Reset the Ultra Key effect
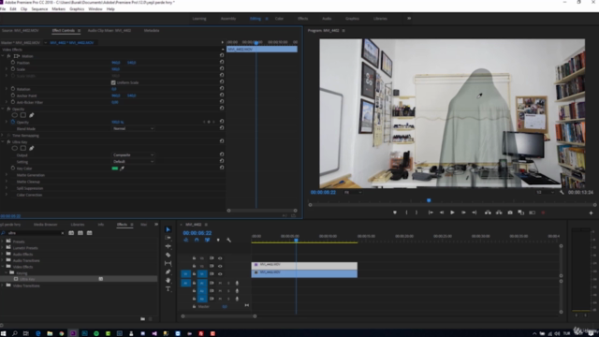 (222, 141)
